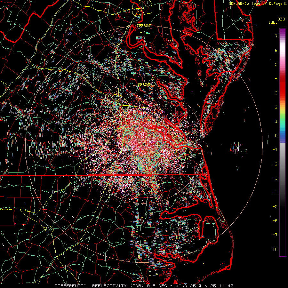Click the 100 NMI range ring label
The height and width of the screenshot is (288, 288).
click(144, 25)
